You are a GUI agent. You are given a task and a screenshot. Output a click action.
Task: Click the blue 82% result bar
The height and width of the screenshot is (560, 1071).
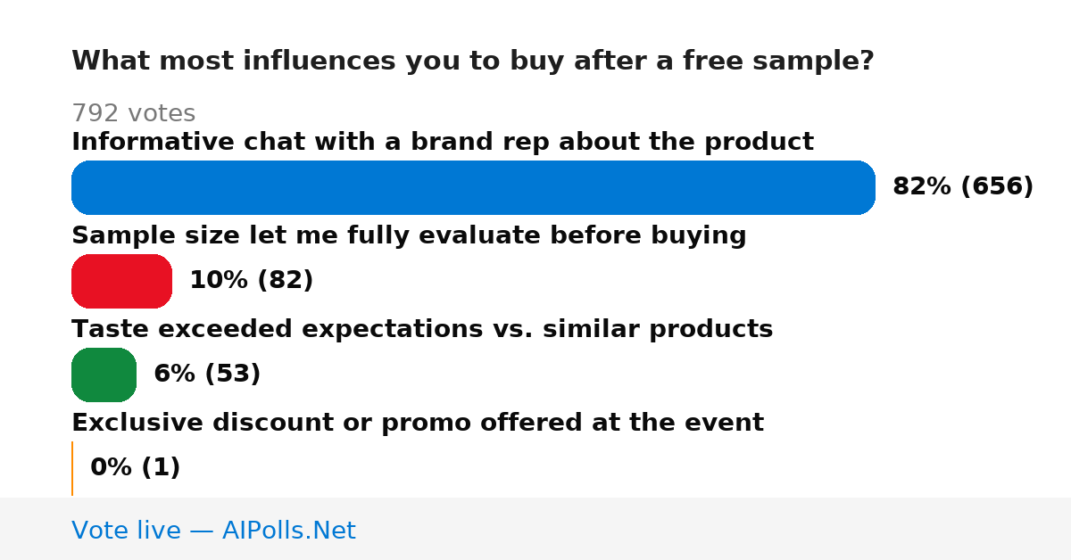(x=473, y=187)
